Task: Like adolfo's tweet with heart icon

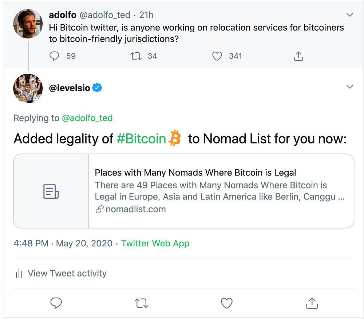Action: [x=217, y=56]
